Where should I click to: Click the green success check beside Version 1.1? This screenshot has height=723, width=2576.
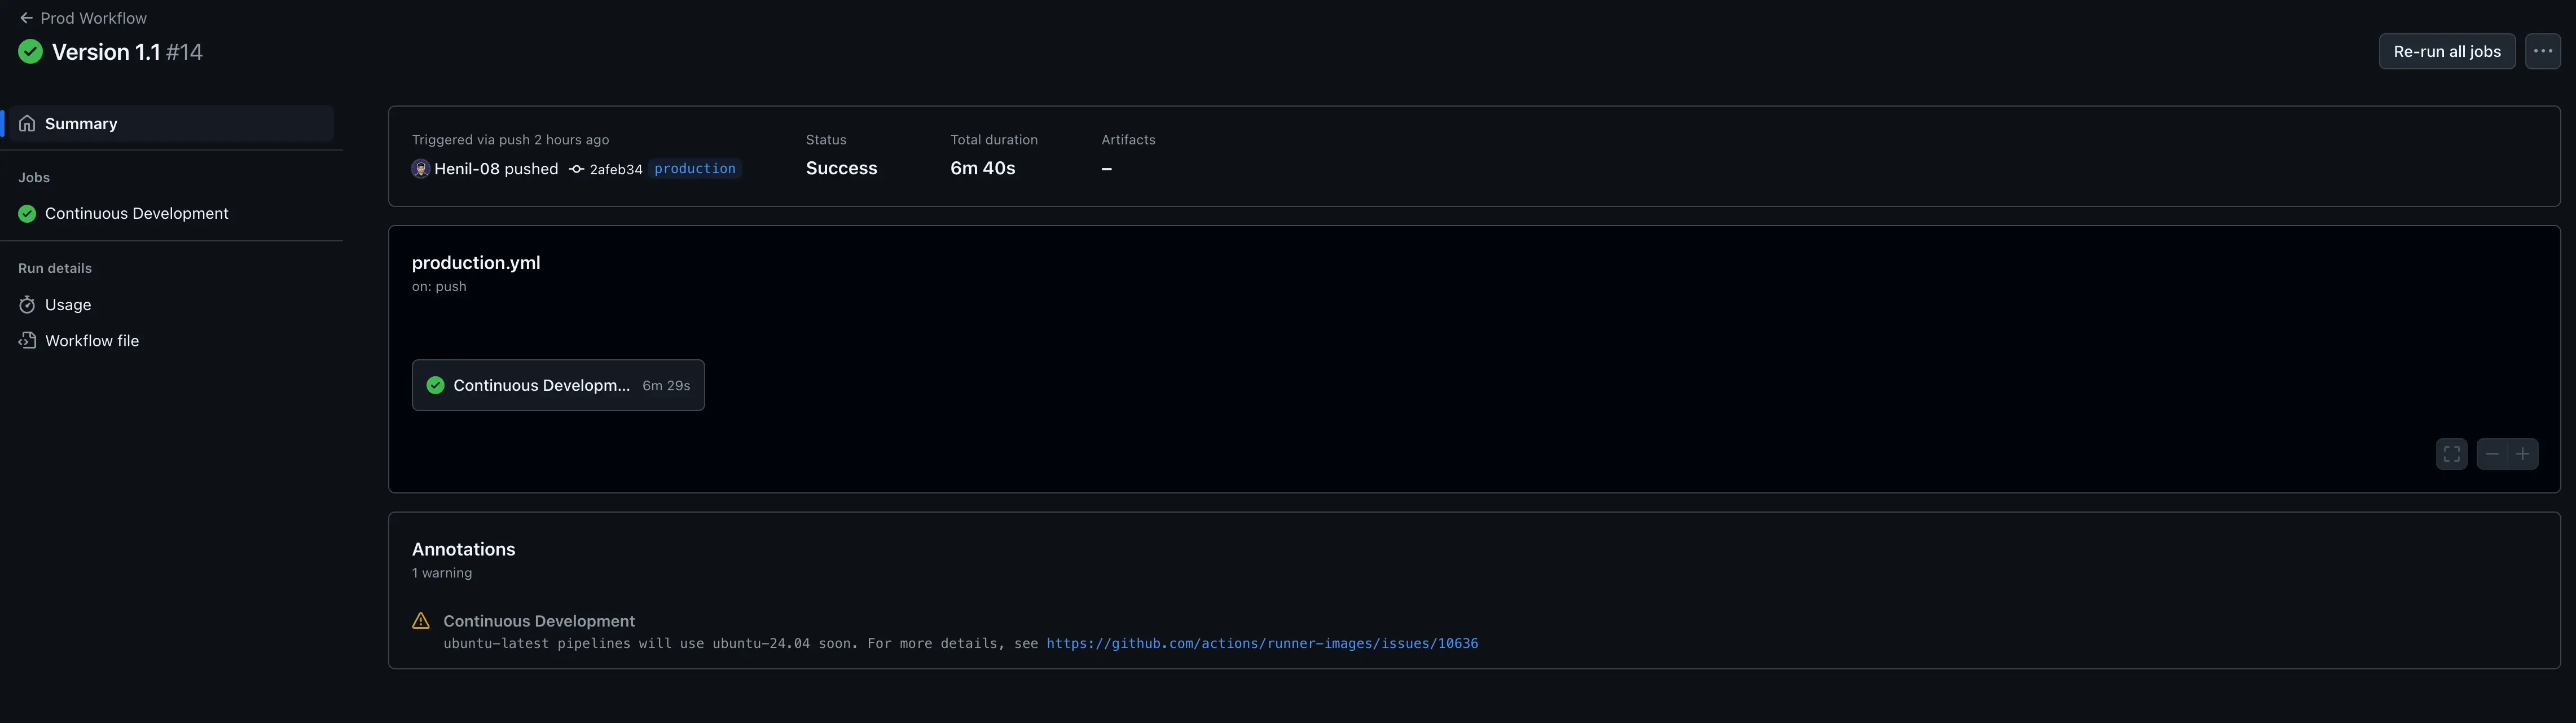coord(30,52)
